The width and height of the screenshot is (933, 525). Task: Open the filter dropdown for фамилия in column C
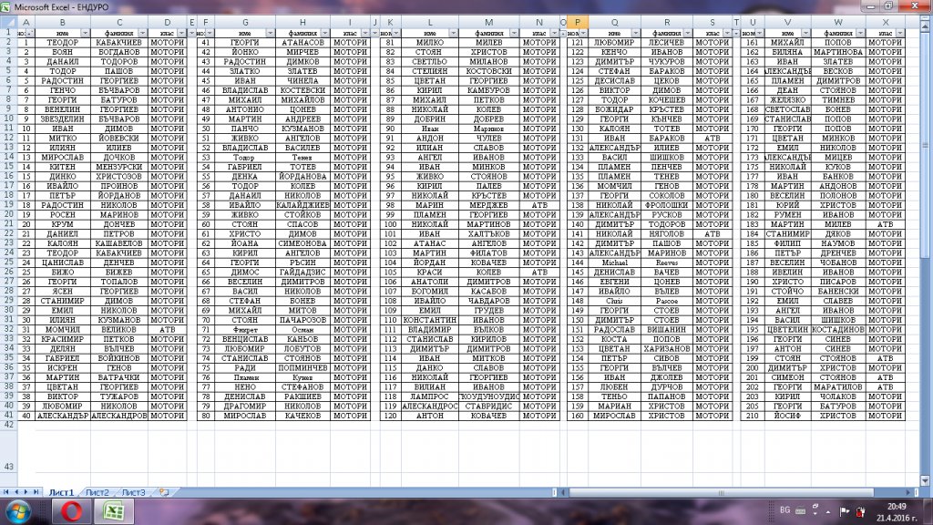142,33
